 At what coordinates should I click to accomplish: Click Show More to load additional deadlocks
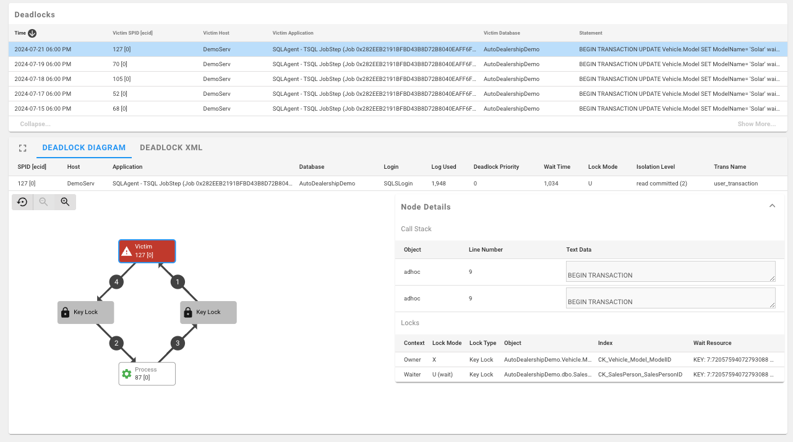pyautogui.click(x=756, y=124)
